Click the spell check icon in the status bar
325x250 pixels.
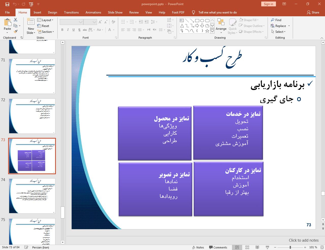(26, 247)
